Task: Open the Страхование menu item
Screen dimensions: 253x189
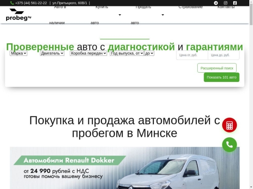Action: tap(191, 7)
